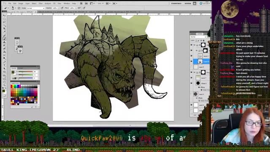Screen dimensions: 270x152
Task: Toggle visibility of third layer group
Action: click(192, 72)
